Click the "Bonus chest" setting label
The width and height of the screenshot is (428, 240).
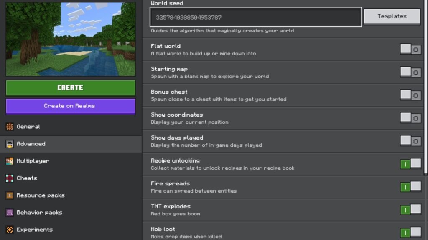tap(169, 92)
